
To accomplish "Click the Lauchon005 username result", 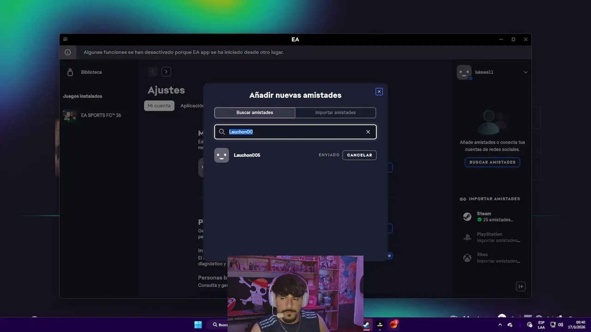I will [247, 155].
